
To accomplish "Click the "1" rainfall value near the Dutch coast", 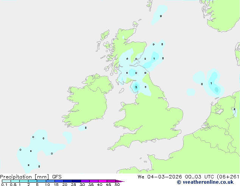I will coord(211,84).
